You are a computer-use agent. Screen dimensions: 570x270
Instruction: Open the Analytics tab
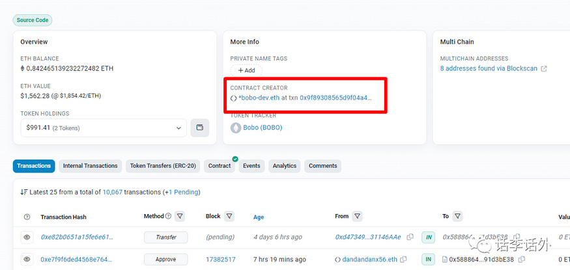click(x=285, y=166)
